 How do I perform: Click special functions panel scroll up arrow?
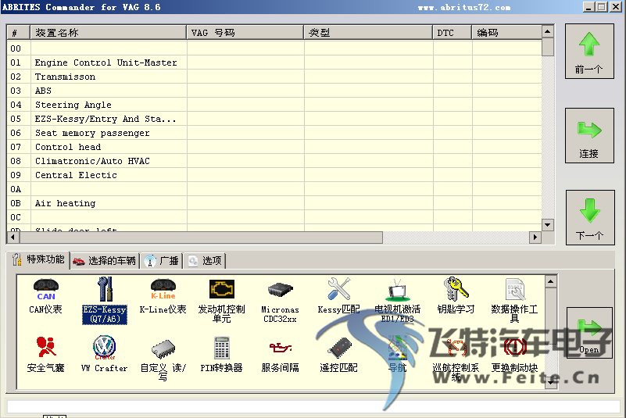pyautogui.click(x=550, y=281)
